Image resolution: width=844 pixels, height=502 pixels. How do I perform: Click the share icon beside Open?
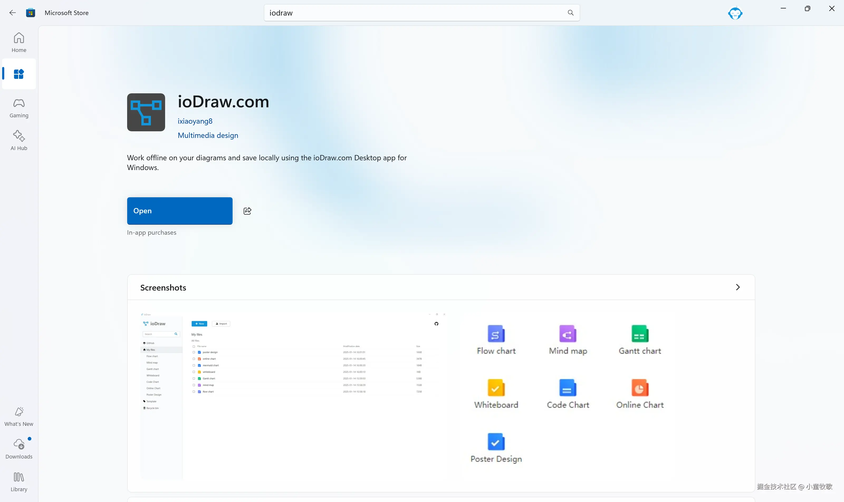click(247, 211)
